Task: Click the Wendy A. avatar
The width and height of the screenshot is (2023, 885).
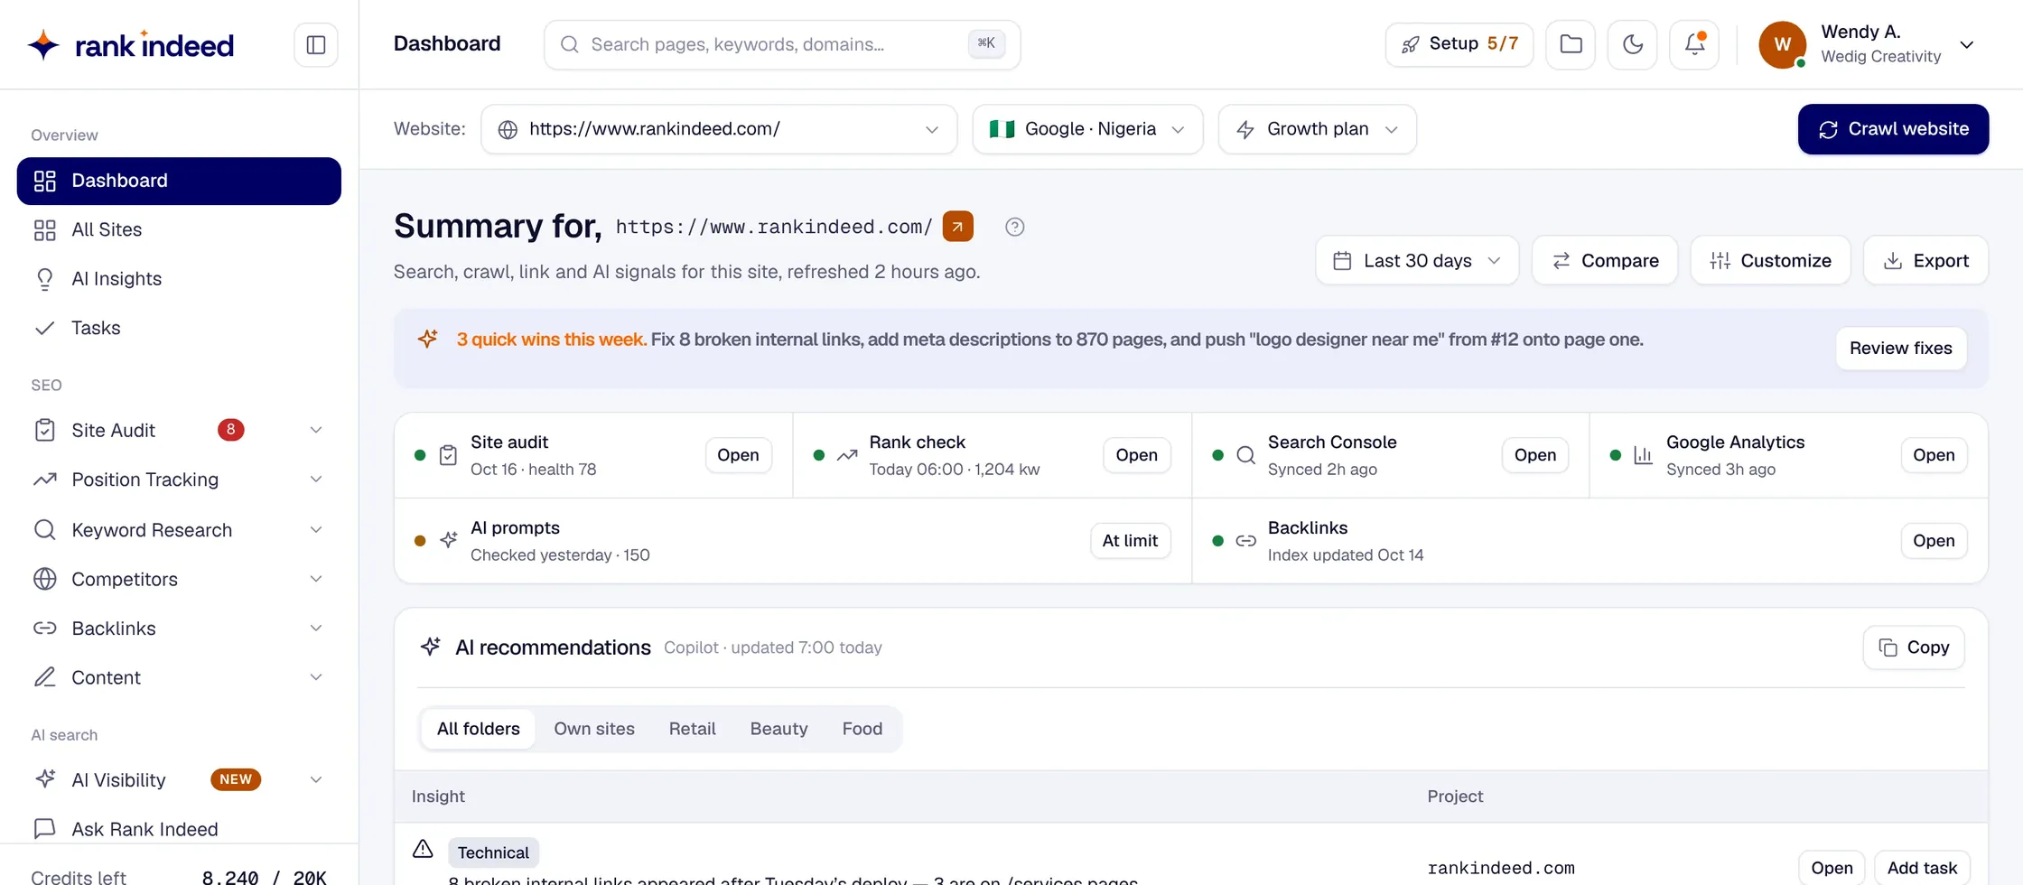Action: [1782, 44]
